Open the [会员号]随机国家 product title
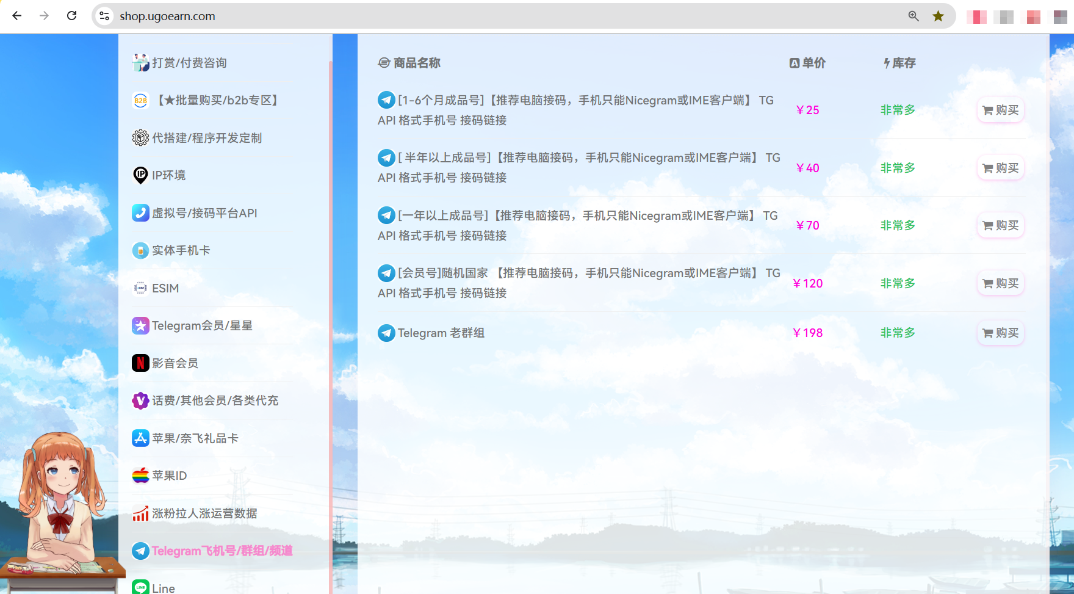Screen dimensions: 1074x594 pyautogui.click(x=579, y=283)
